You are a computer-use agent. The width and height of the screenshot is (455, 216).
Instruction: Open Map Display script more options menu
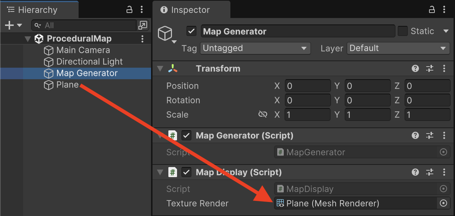click(x=444, y=172)
